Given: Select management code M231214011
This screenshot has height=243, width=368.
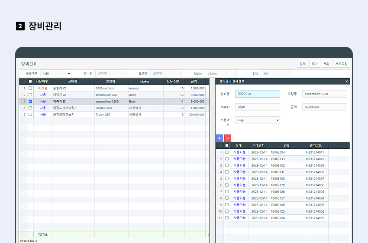Looking at the screenshot, I should pyautogui.click(x=316, y=152).
